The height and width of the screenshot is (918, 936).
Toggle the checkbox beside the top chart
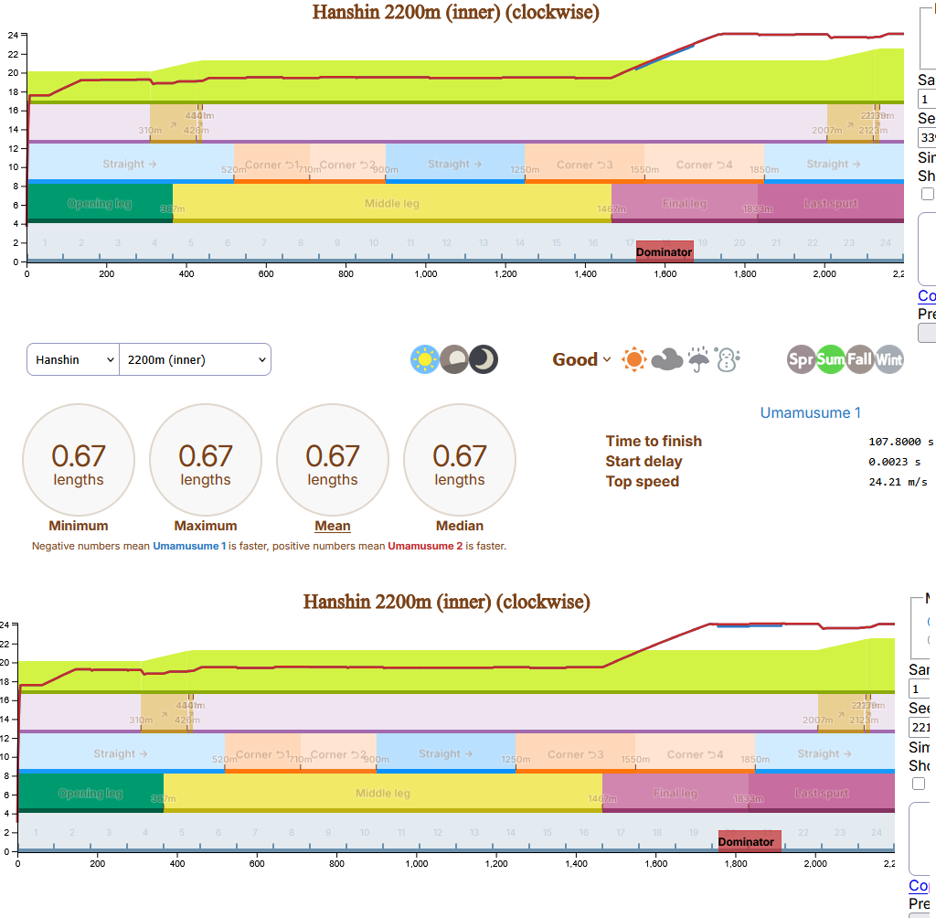[x=927, y=194]
